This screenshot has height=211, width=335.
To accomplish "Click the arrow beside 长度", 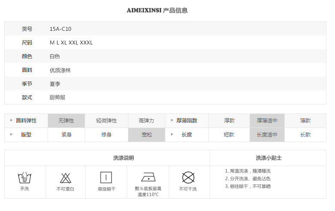I will tap(172, 134).
